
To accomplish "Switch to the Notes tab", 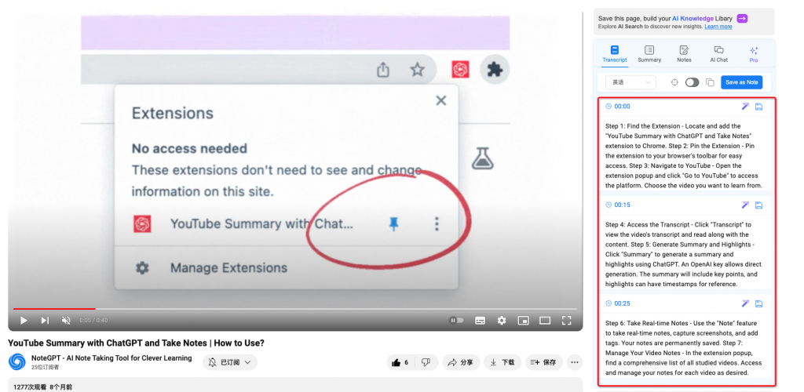I will pyautogui.click(x=684, y=54).
